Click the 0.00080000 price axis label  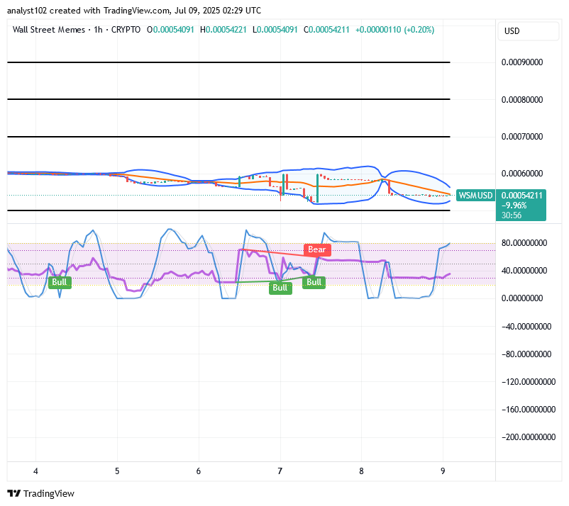(522, 100)
